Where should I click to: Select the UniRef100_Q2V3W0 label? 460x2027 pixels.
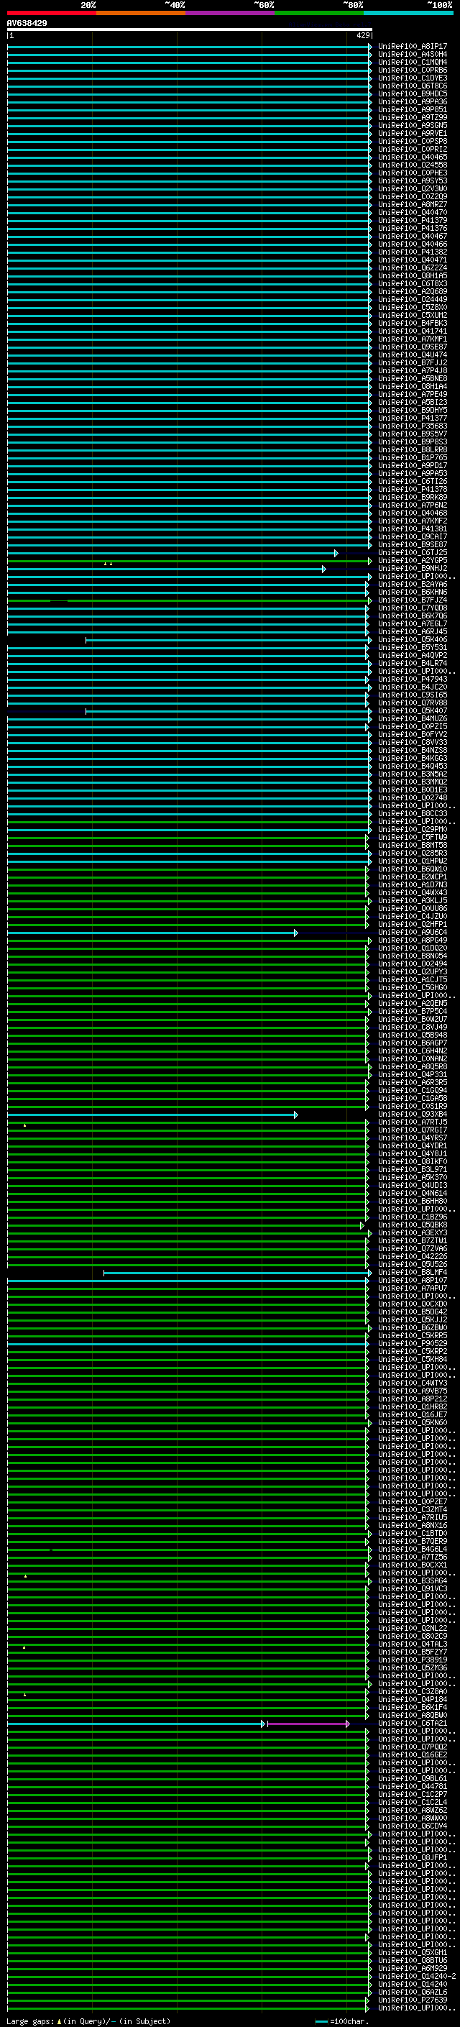click(412, 188)
